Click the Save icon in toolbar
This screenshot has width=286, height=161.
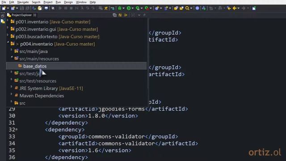22,8
